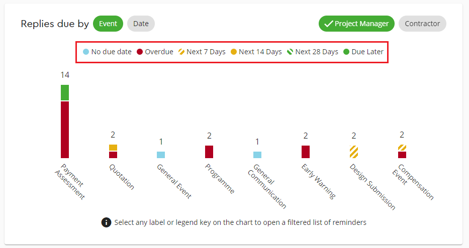Enable the Contractor filter
The image size is (469, 248).
click(x=422, y=24)
